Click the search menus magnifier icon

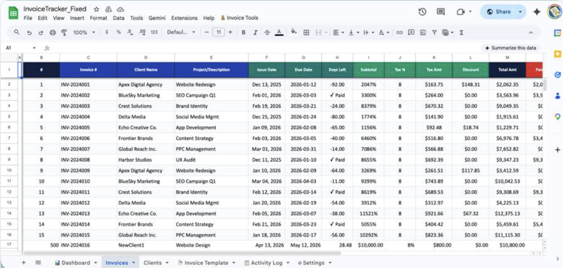point(17,32)
